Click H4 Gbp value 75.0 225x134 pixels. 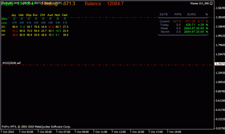pyautogui.click(x=30, y=31)
